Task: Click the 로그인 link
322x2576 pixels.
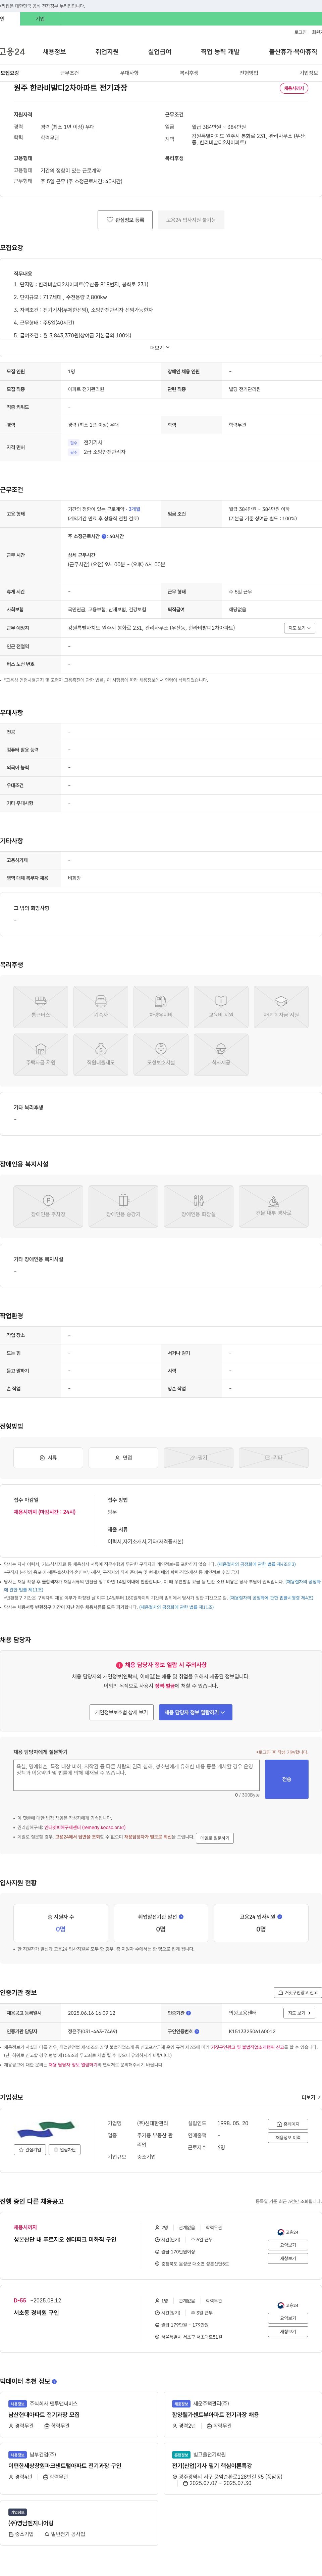Action: coord(300,32)
